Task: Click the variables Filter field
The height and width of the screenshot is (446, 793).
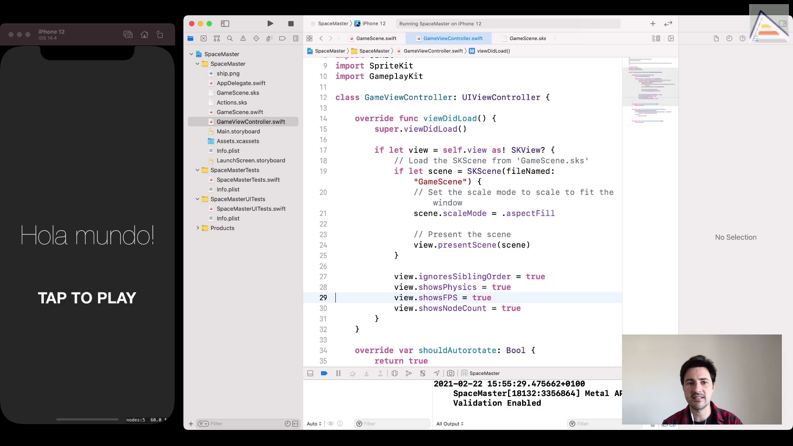Action: [x=392, y=424]
